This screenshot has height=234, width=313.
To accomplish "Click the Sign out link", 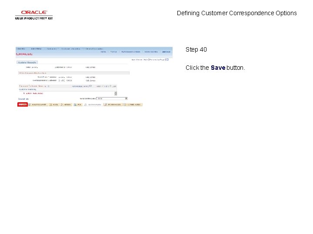I will coord(166,52).
